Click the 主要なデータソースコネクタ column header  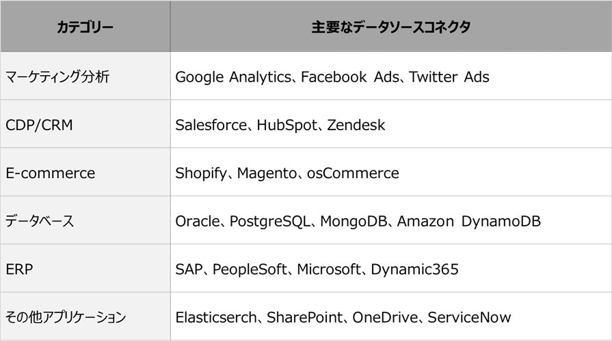point(390,27)
